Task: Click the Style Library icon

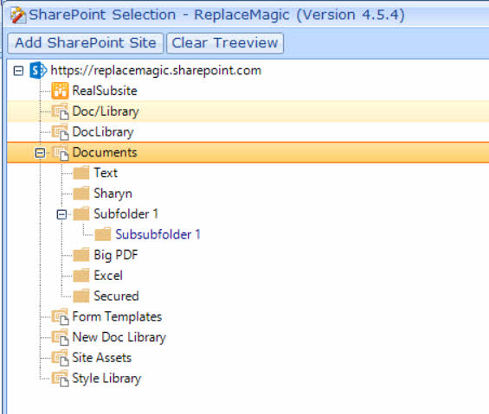Action: (61, 379)
